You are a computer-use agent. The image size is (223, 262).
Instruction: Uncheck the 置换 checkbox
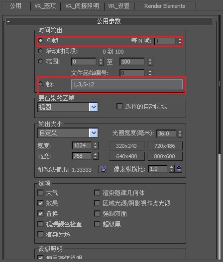(40, 213)
